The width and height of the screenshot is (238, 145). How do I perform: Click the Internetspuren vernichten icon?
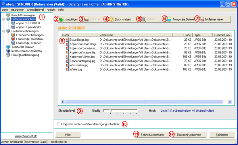(x=8, y=51)
